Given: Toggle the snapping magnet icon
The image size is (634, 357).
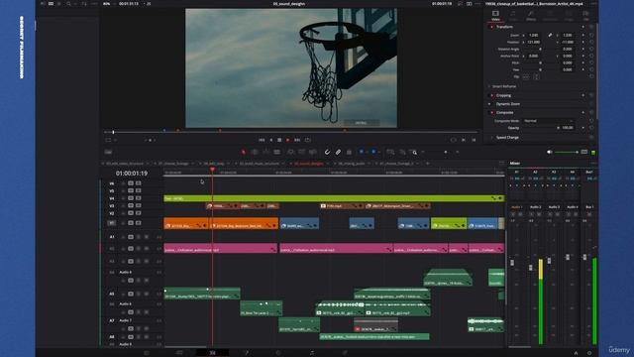Looking at the screenshot, I should click(327, 152).
